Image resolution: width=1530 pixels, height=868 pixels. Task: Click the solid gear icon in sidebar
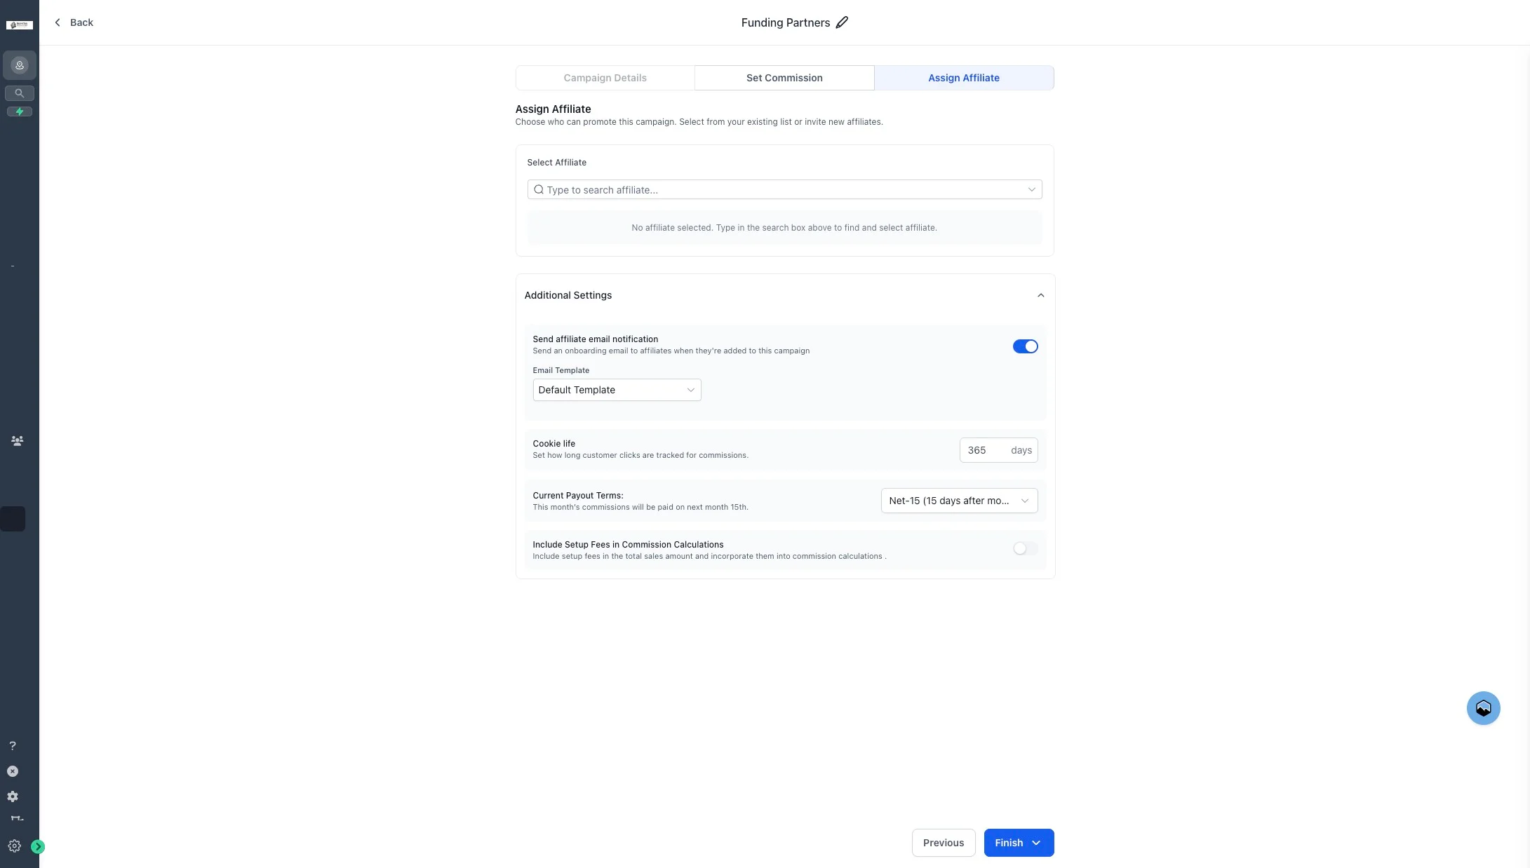pos(13,796)
